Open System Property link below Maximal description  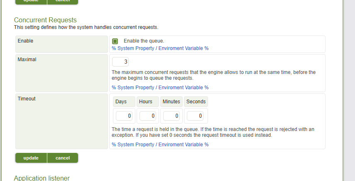pyautogui.click(x=160, y=88)
